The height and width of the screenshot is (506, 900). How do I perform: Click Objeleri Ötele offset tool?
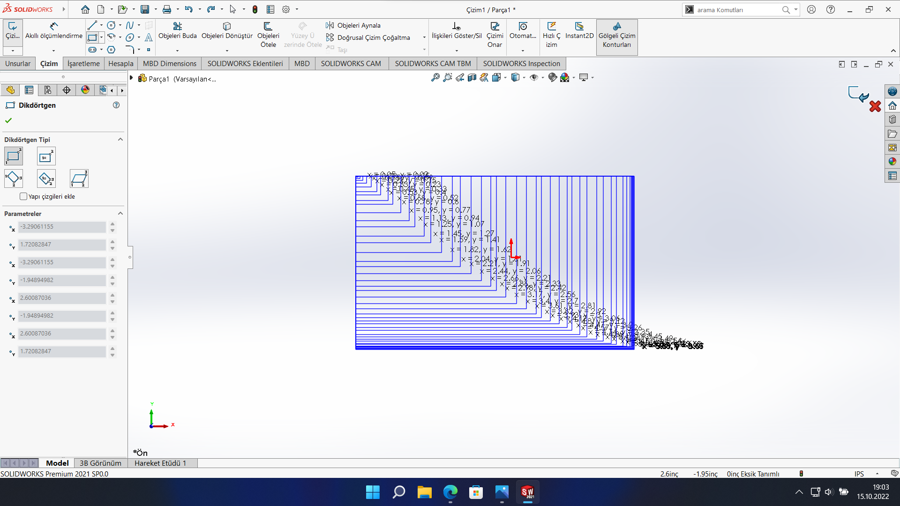point(268,26)
